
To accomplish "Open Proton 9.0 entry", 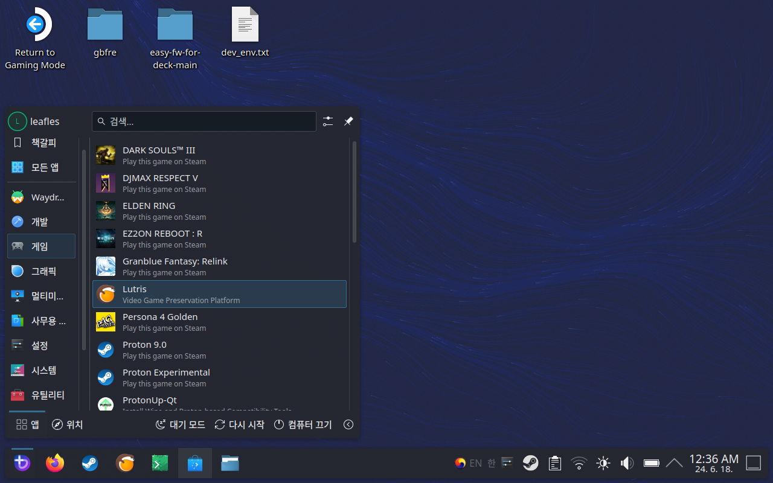I will click(219, 350).
